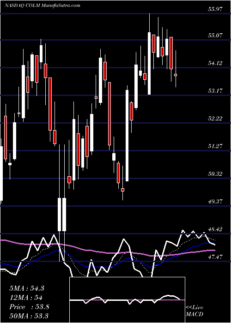Select the 54.12 price axis label
This screenshot has height=323, width=231.
pyautogui.click(x=215, y=63)
